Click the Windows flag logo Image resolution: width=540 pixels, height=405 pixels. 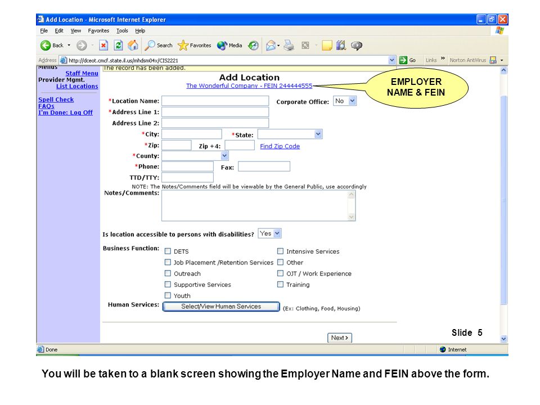tap(499, 30)
